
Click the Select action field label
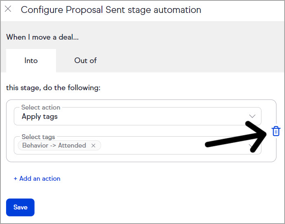pos(41,108)
